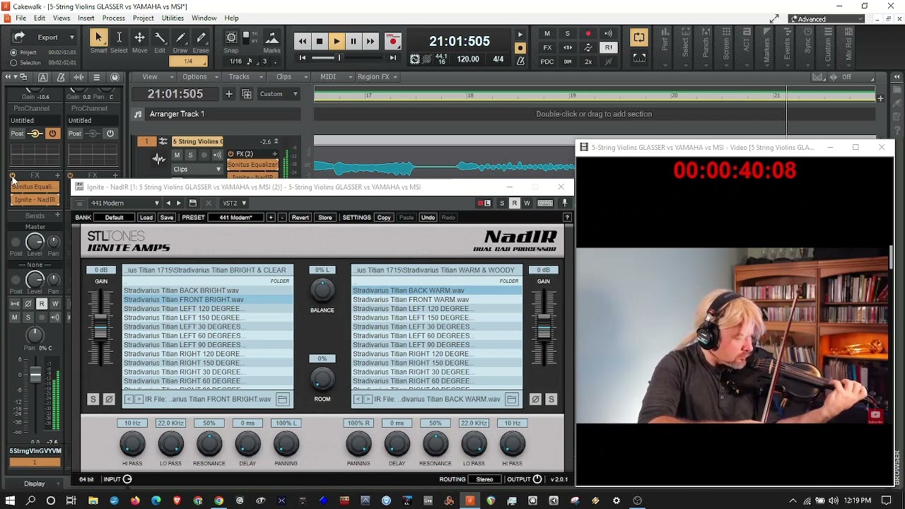Toggle the Snap grid icon
905x509 pixels.
pyautogui.click(x=231, y=37)
